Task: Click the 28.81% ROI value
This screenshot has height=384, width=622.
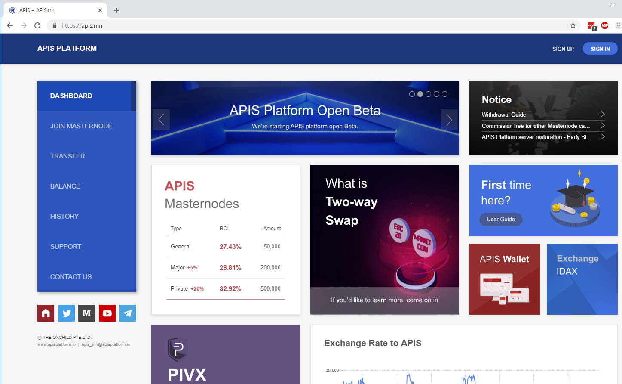Action: pyautogui.click(x=230, y=268)
